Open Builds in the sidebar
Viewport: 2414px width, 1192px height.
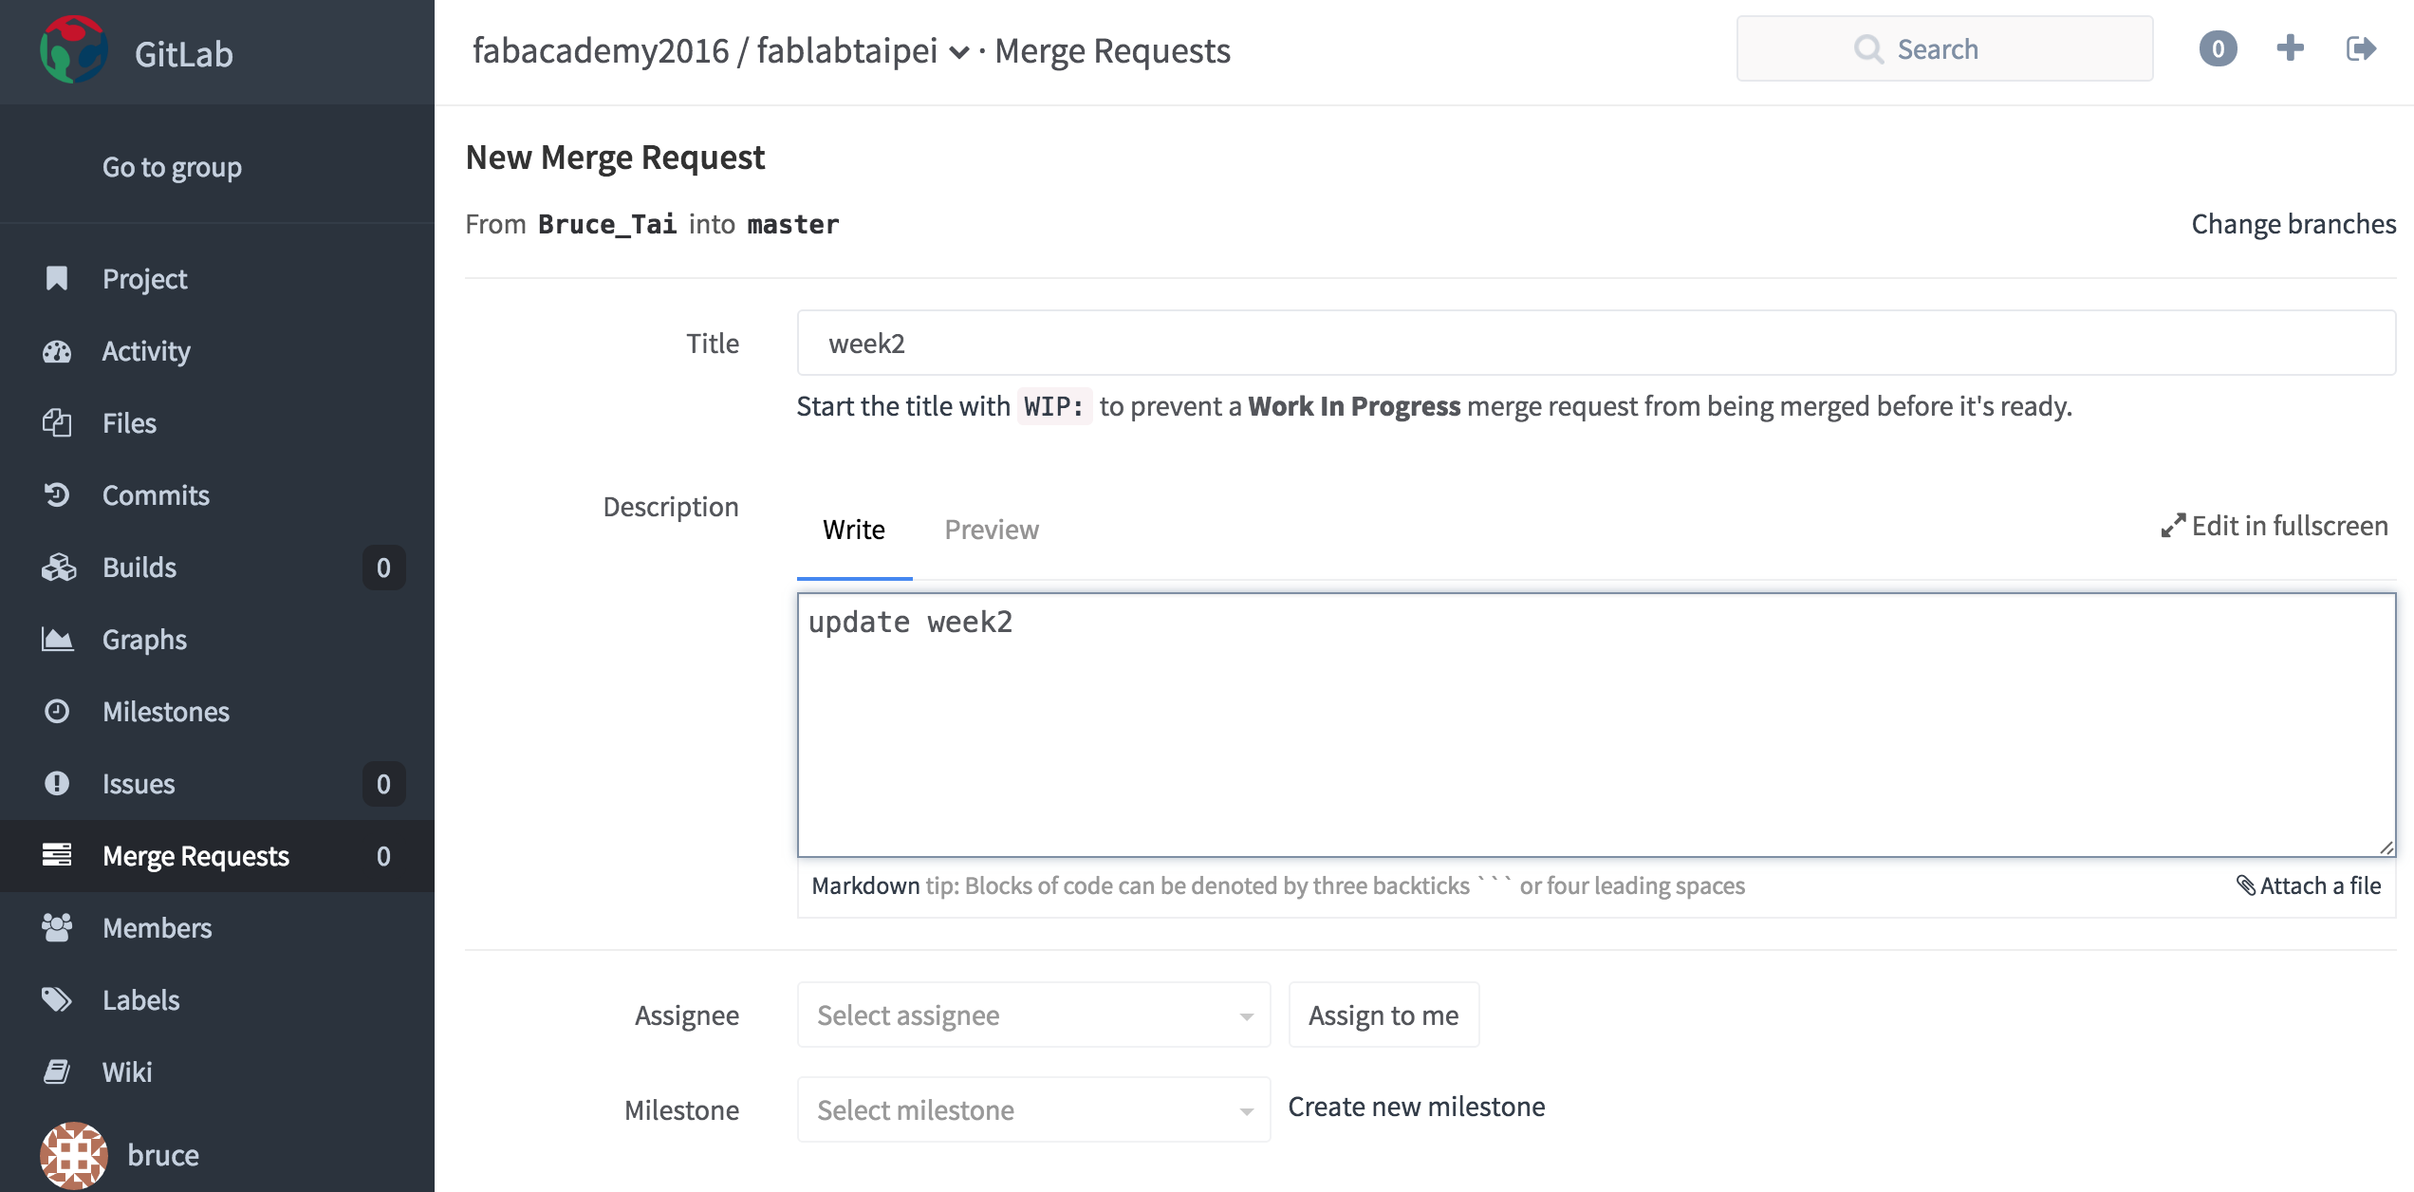coord(217,568)
